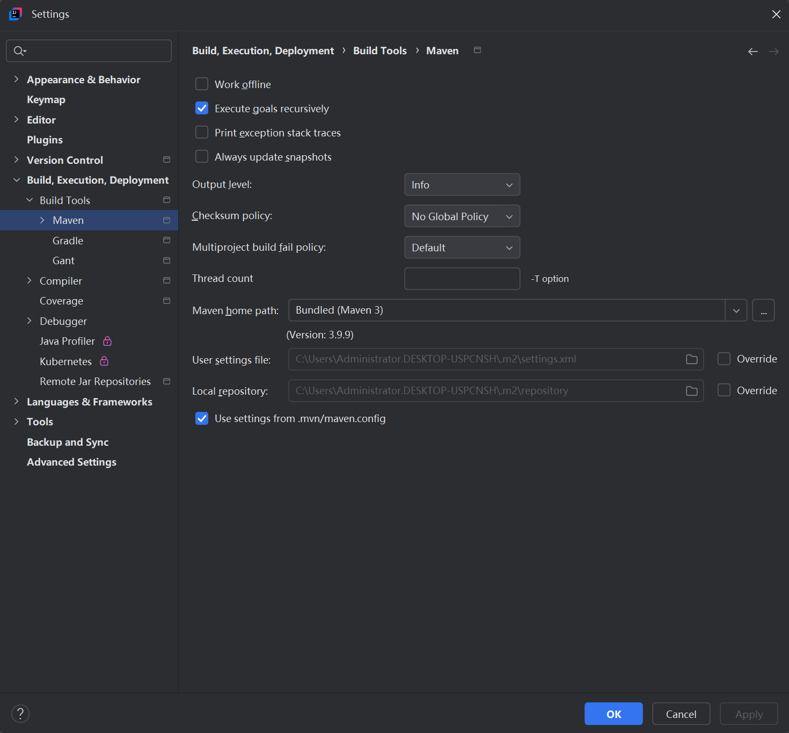Click the Thread count input field

click(x=462, y=279)
